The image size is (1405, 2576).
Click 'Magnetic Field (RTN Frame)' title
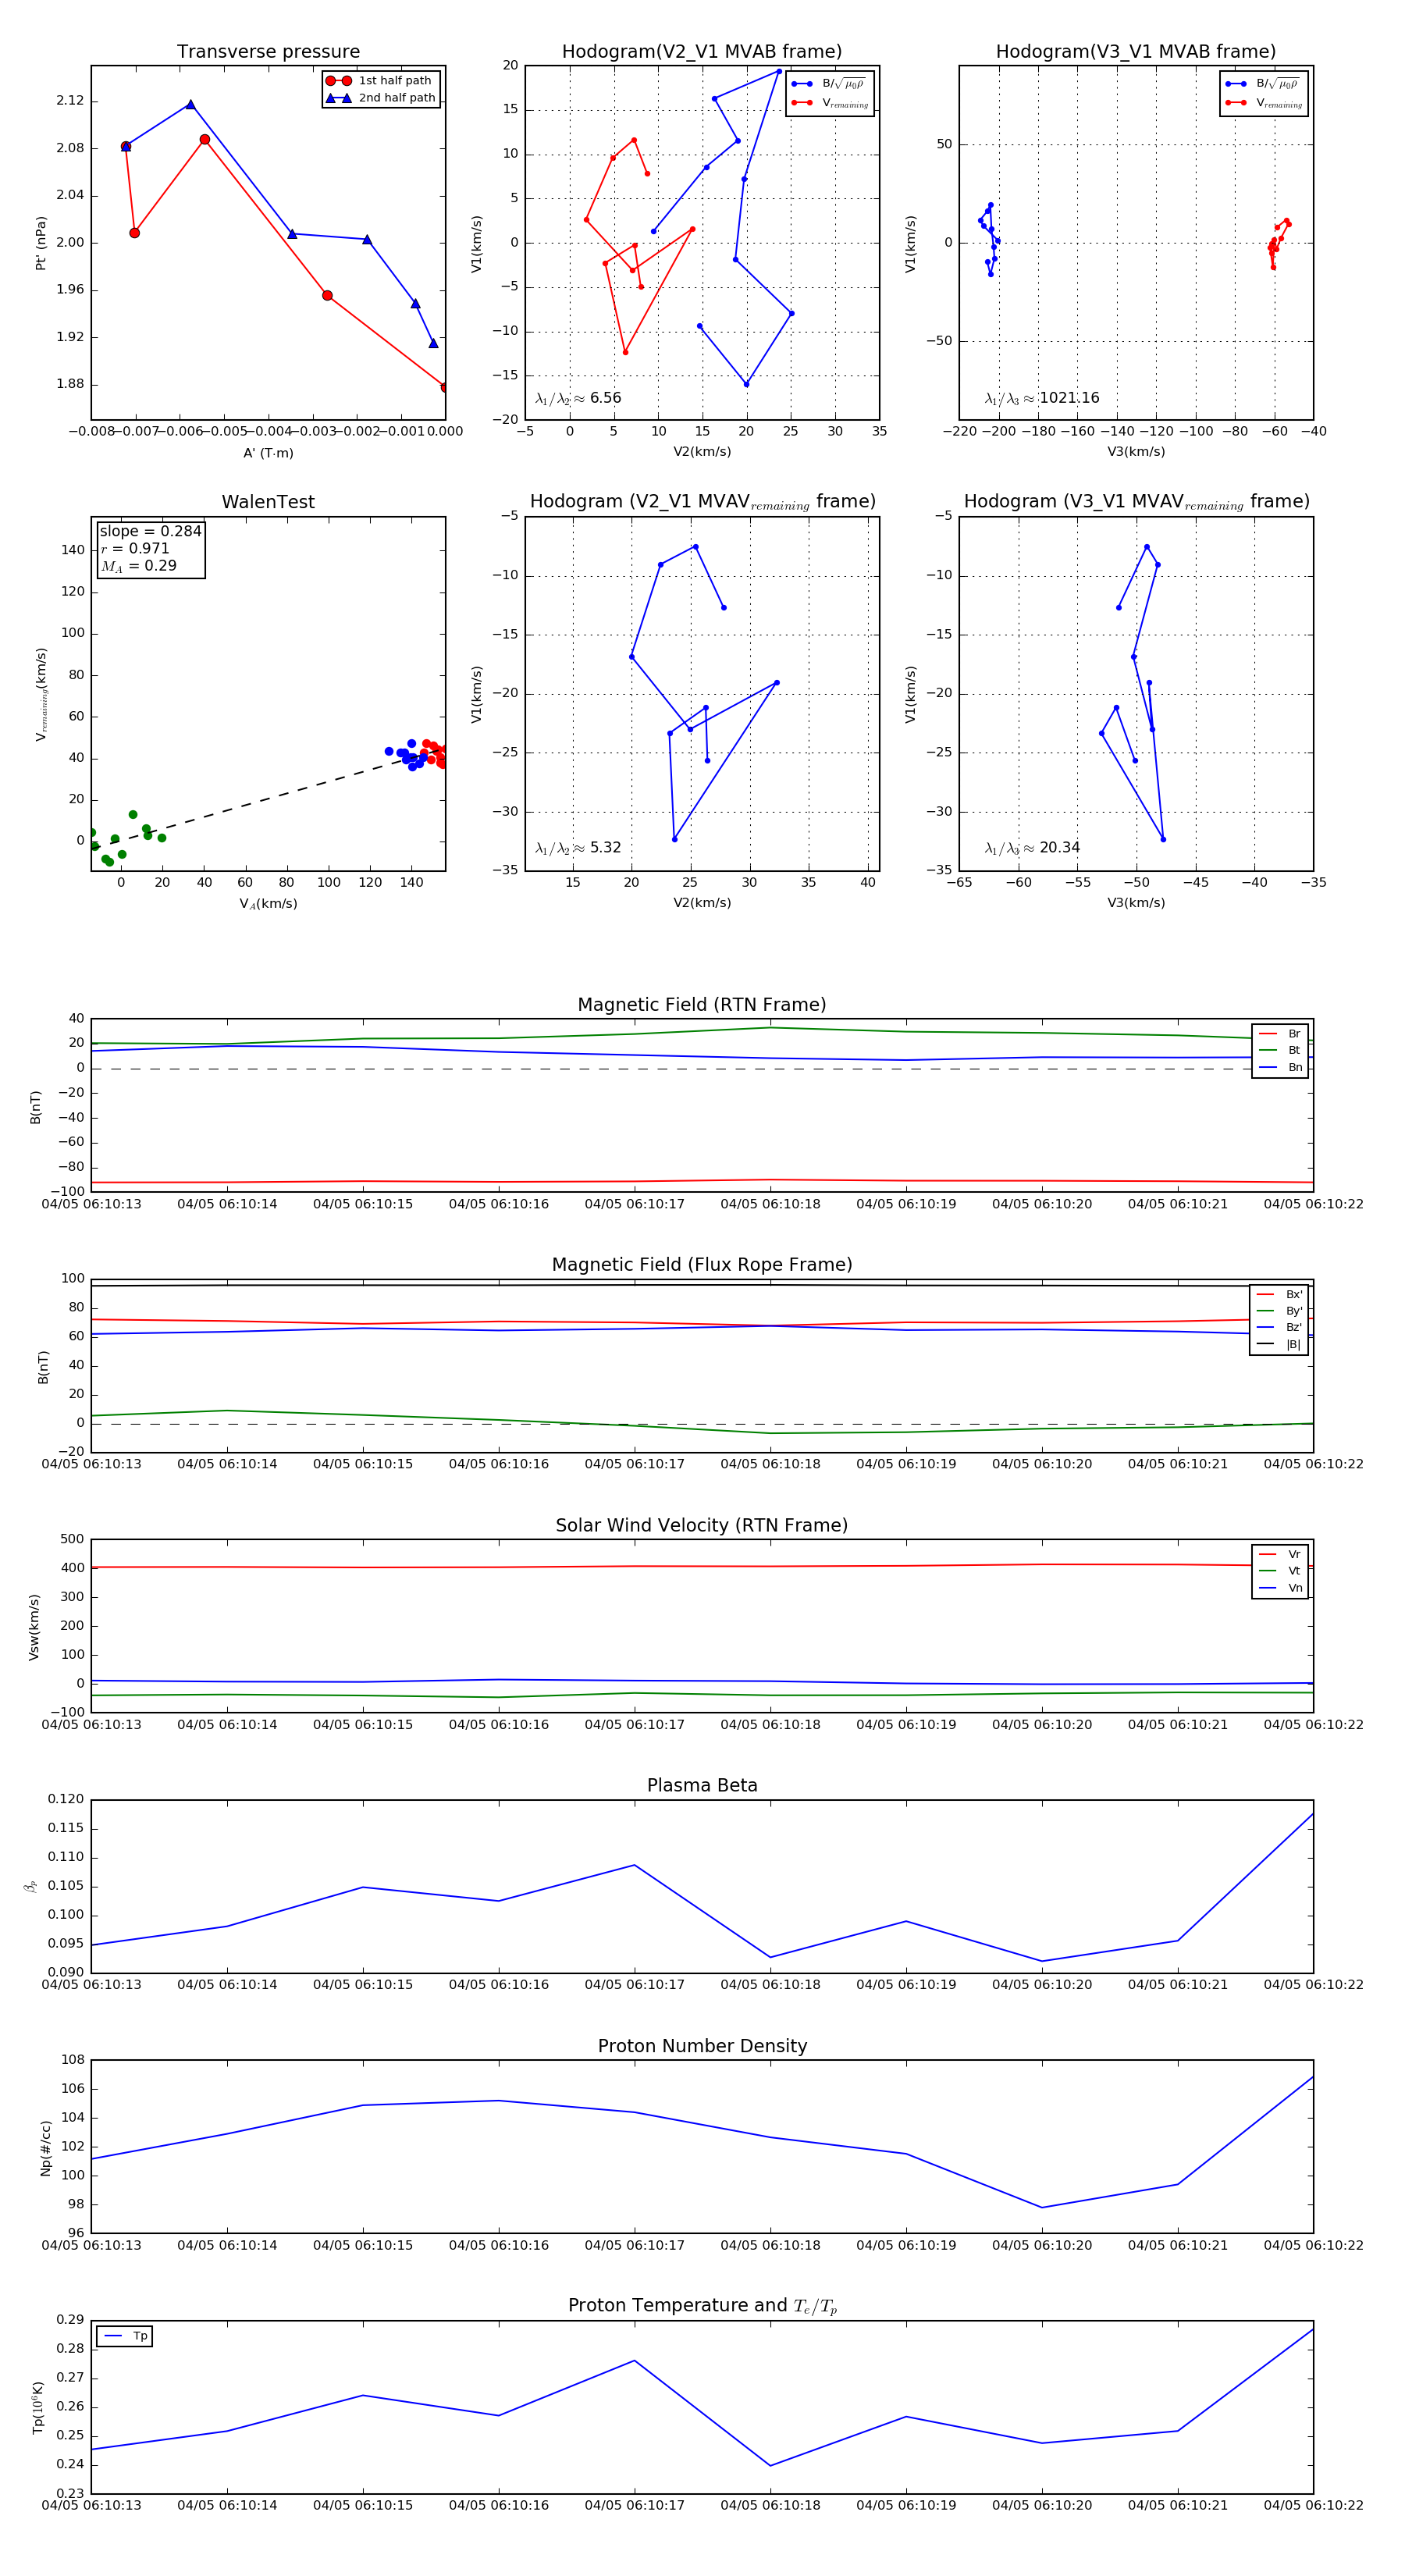pyautogui.click(x=702, y=1005)
